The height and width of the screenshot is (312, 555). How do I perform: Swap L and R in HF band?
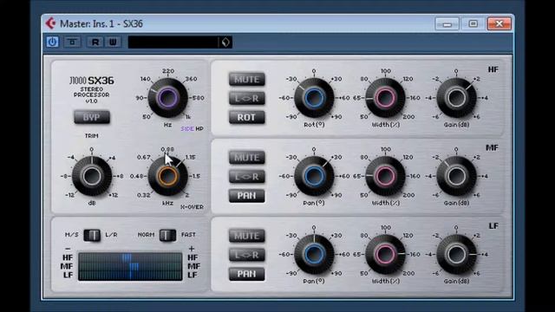point(246,98)
